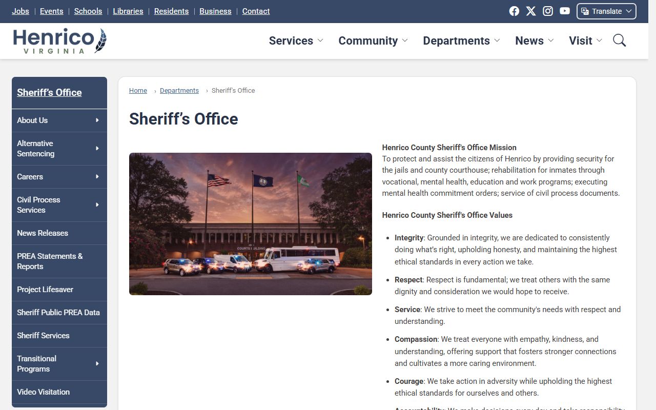Expand Transitional Programs submenu arrow
656x410 pixels.
click(x=97, y=364)
